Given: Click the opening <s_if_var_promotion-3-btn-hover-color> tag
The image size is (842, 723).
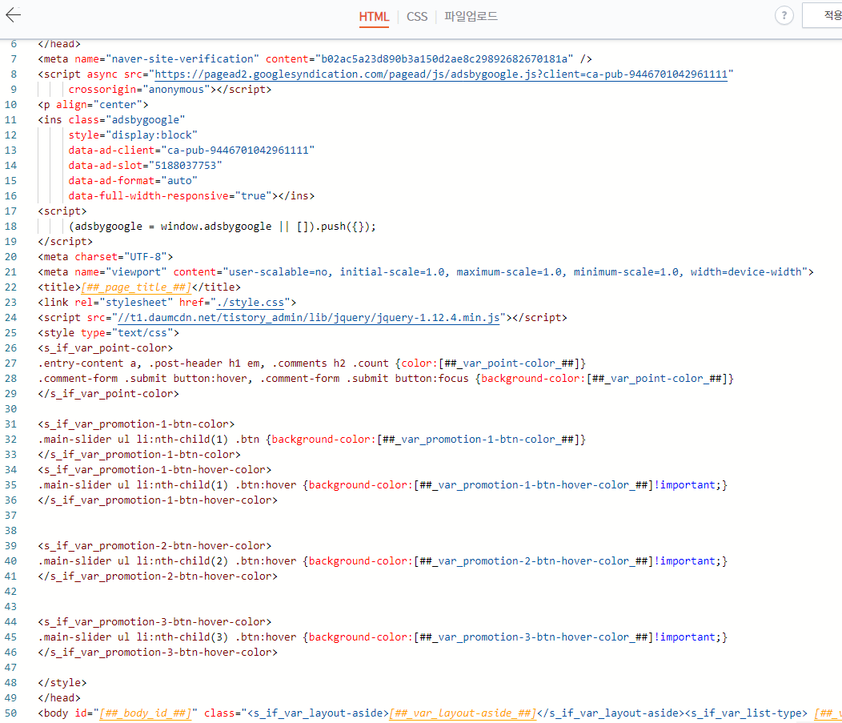Looking at the screenshot, I should [154, 622].
